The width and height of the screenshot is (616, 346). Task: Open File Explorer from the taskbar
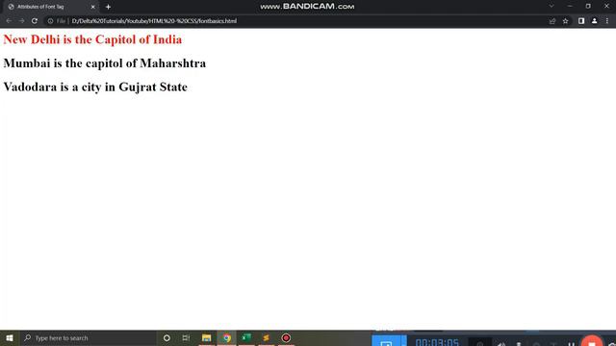click(x=206, y=337)
